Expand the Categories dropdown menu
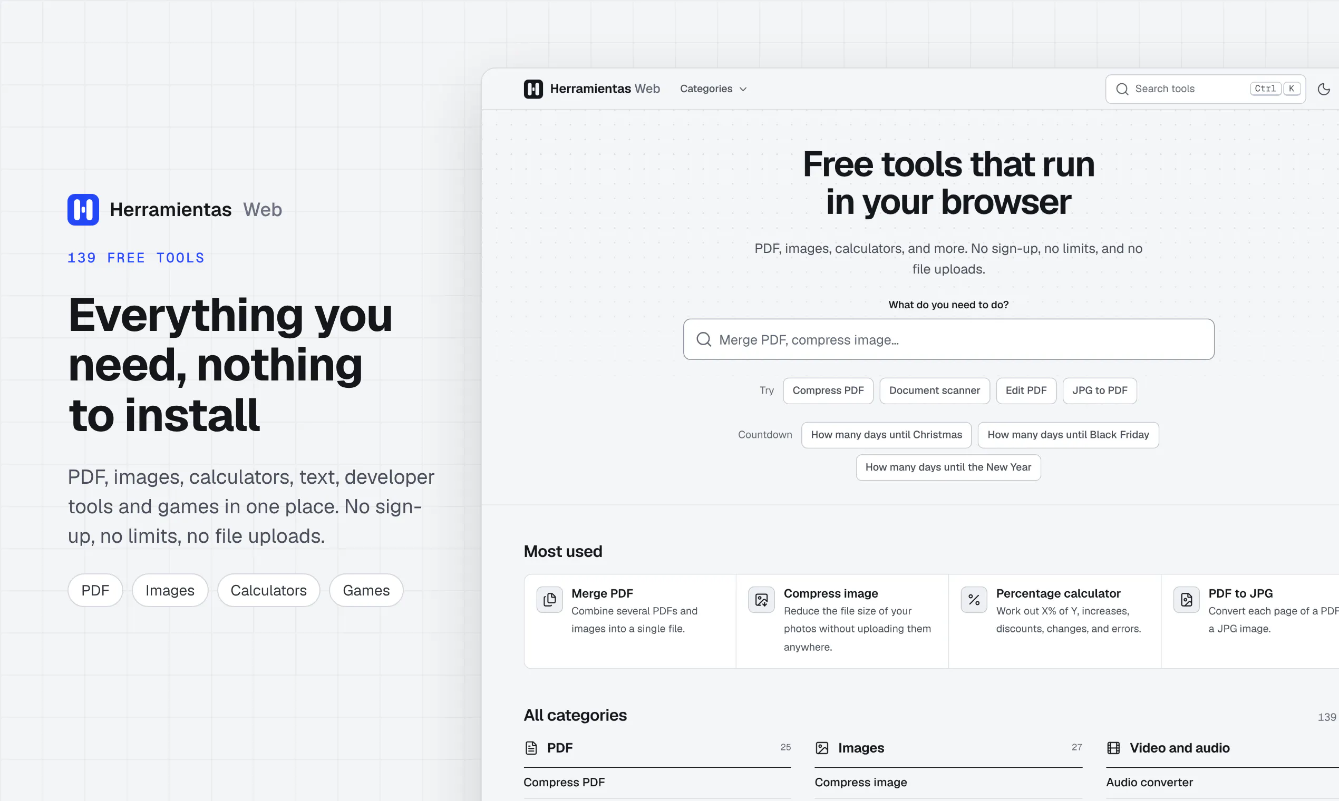Viewport: 1339px width, 801px height. pos(713,89)
